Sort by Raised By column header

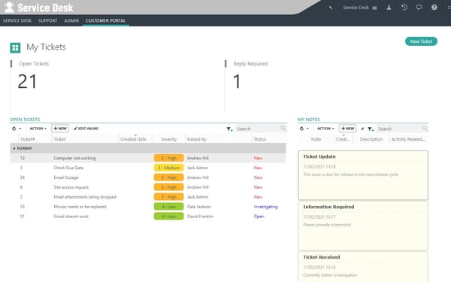click(197, 139)
